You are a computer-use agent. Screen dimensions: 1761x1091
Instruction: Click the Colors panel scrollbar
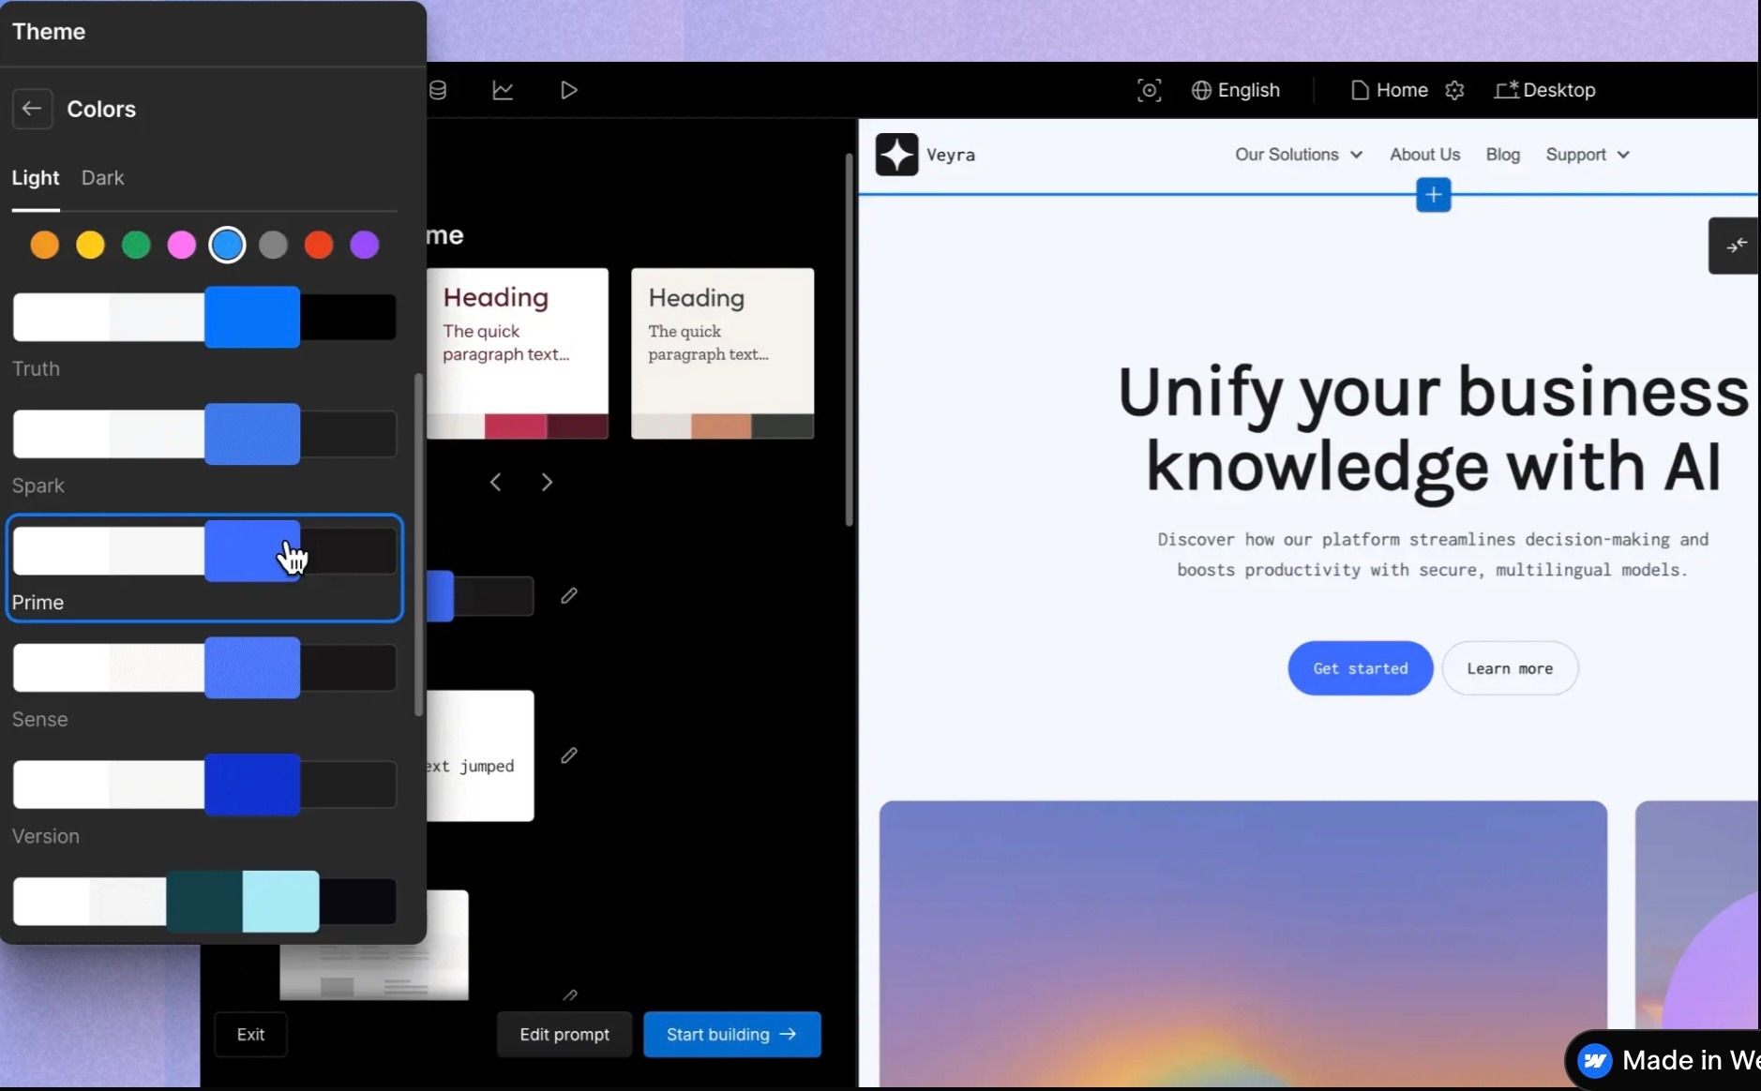418,545
